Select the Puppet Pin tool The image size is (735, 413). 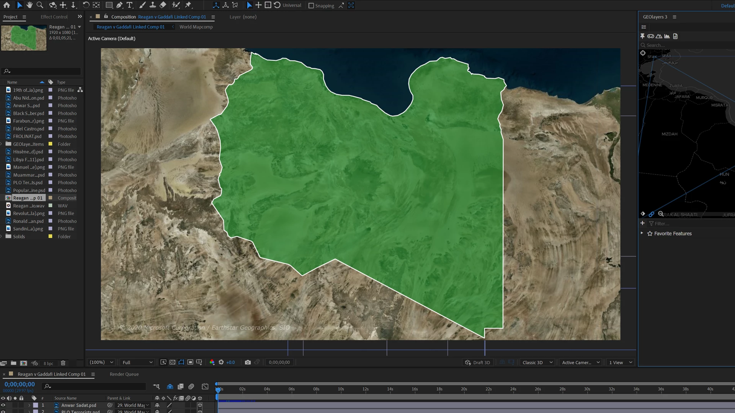[188, 5]
